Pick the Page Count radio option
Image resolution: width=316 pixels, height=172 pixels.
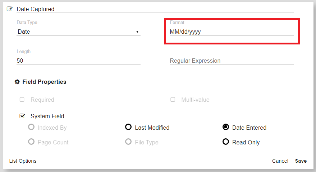31,142
